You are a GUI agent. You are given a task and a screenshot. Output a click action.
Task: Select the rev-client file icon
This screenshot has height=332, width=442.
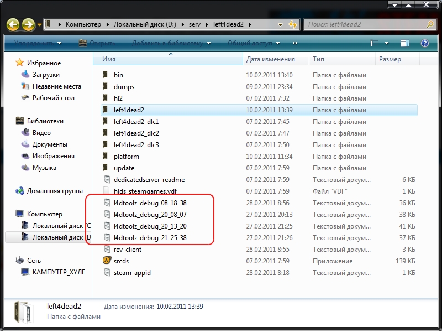[x=107, y=249]
